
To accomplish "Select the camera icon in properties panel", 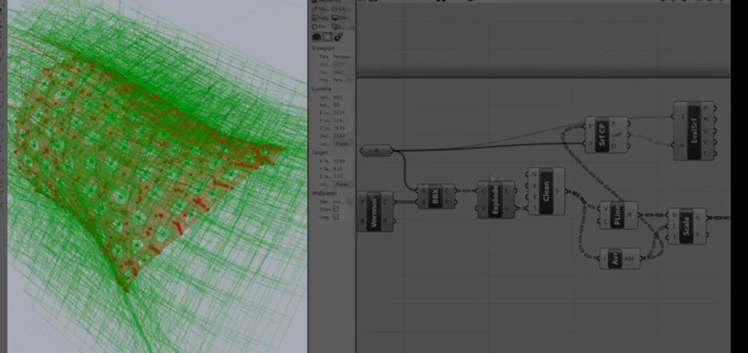I will (x=316, y=37).
